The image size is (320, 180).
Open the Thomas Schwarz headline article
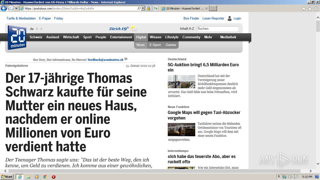click(76, 112)
